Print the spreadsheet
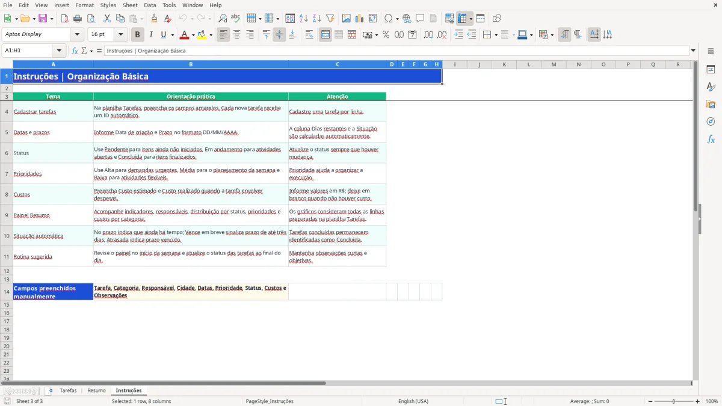Viewport: 722px width, 406px height. (x=77, y=19)
